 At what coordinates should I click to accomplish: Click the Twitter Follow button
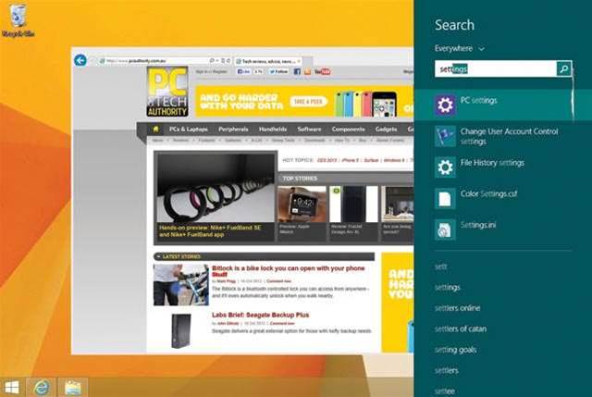(278, 71)
